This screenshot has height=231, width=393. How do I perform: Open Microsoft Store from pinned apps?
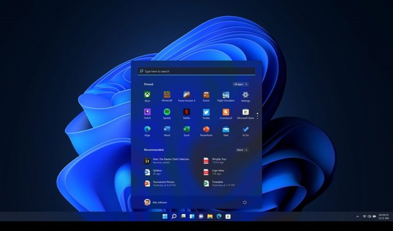pyautogui.click(x=245, y=112)
